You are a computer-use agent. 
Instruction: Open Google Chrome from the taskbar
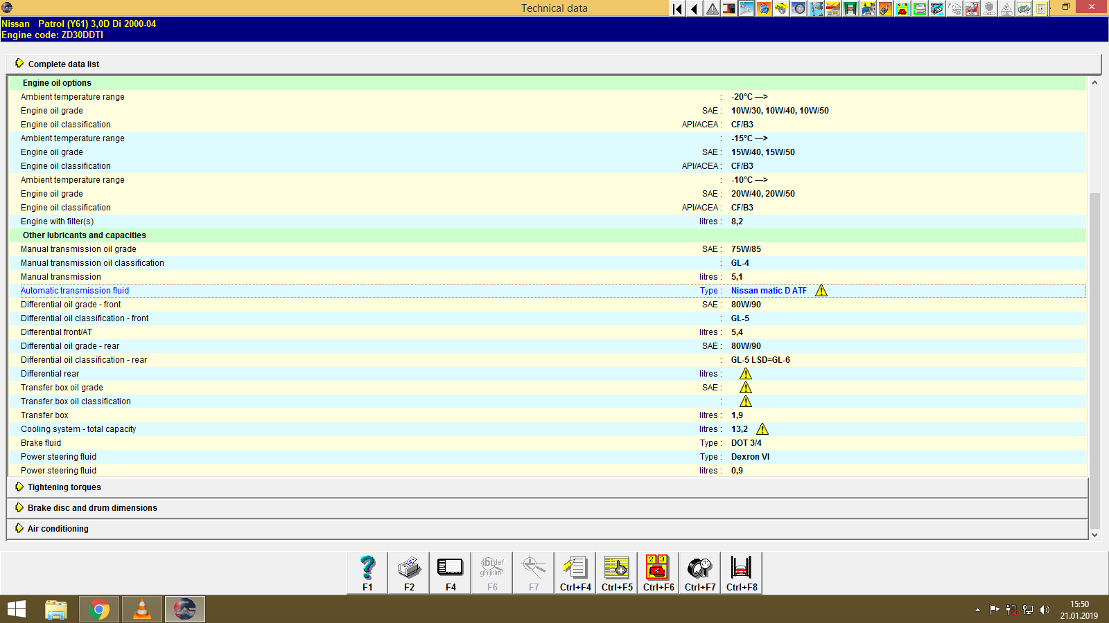(98, 609)
